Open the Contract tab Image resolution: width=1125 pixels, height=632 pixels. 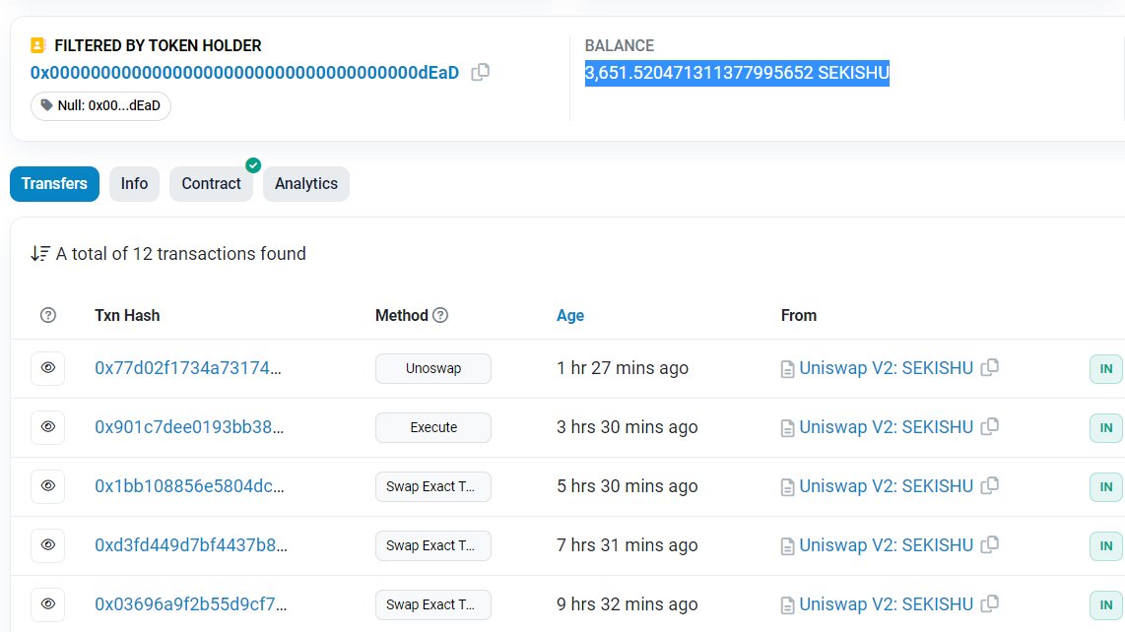click(211, 184)
